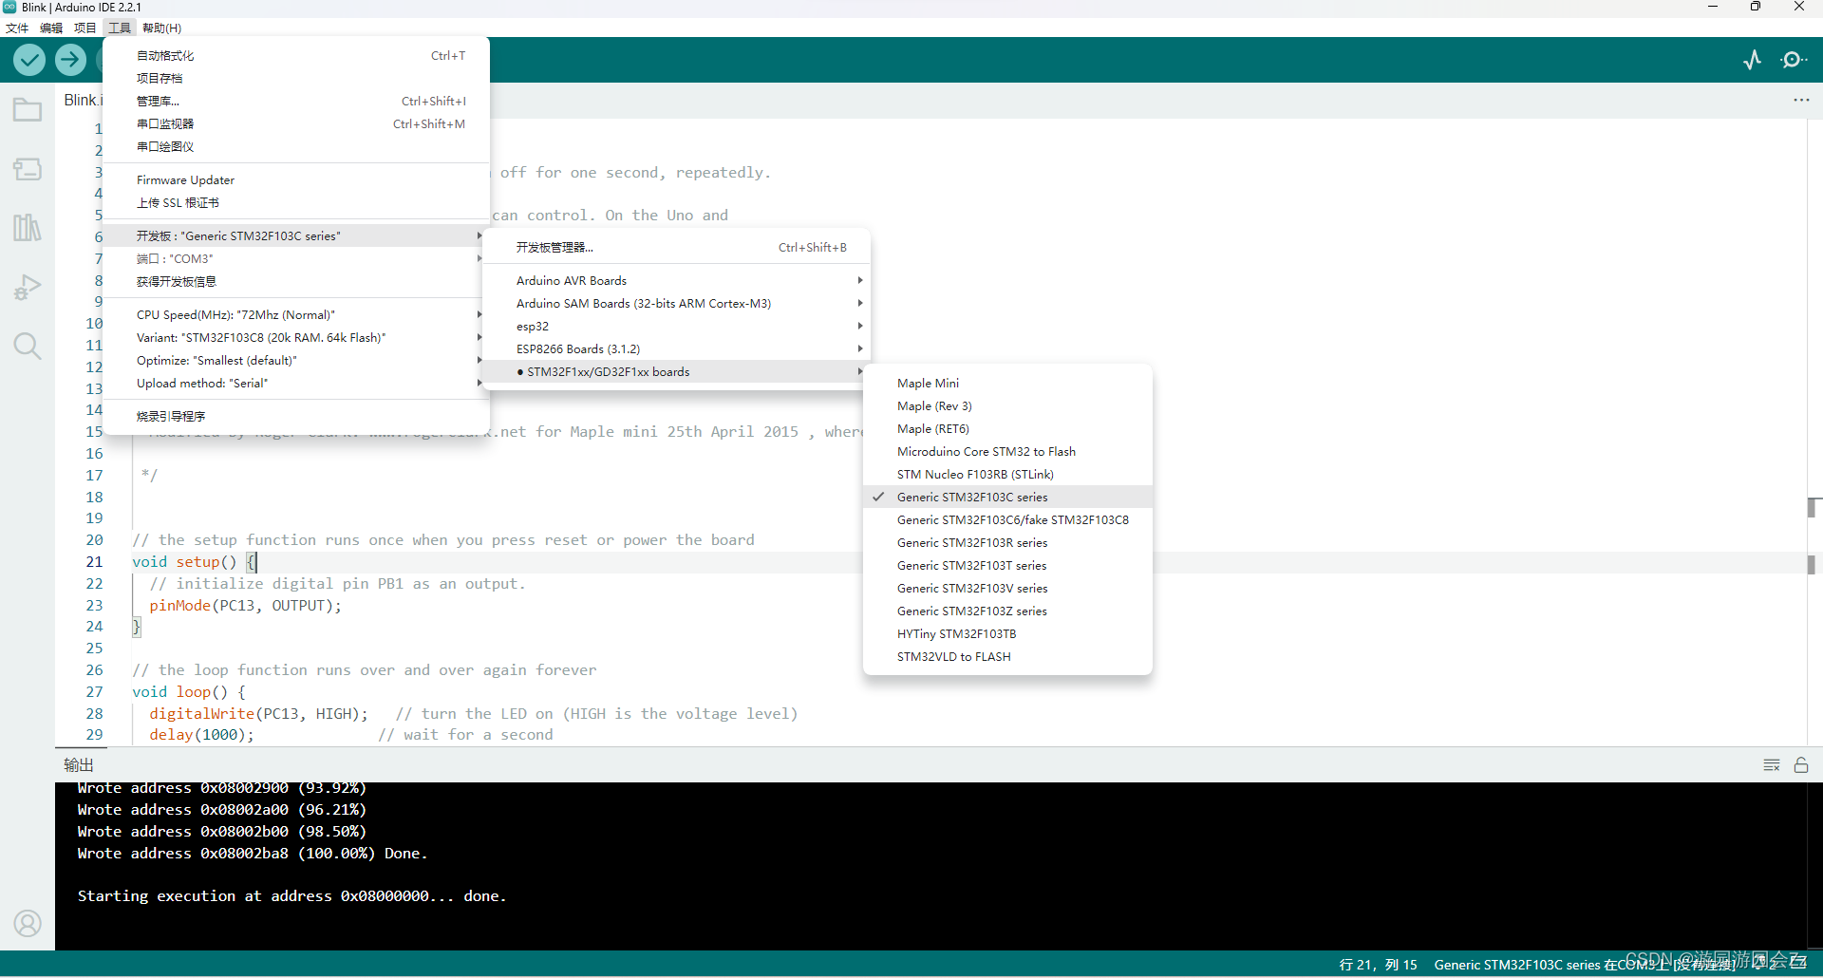Open the 编辑 menu
This screenshot has width=1823, height=978.
51,28
